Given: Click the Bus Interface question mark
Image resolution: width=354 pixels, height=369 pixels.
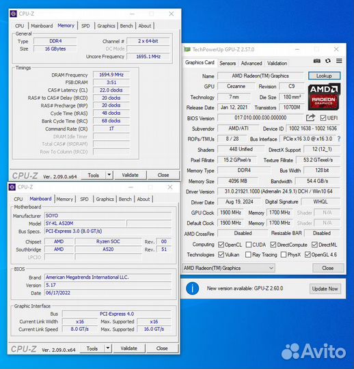Looking at the screenshot, I should [x=339, y=139].
